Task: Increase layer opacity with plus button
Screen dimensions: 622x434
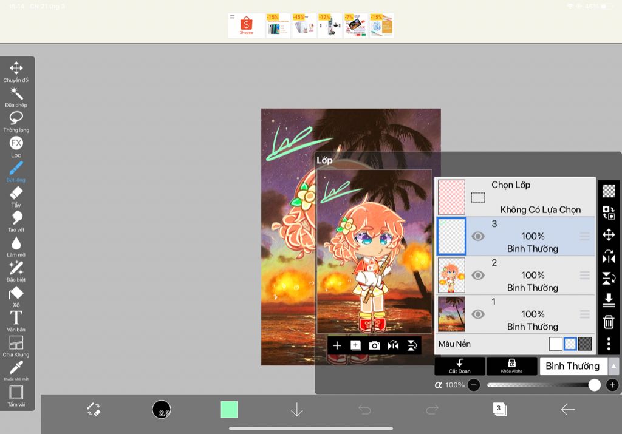Action: tap(612, 385)
